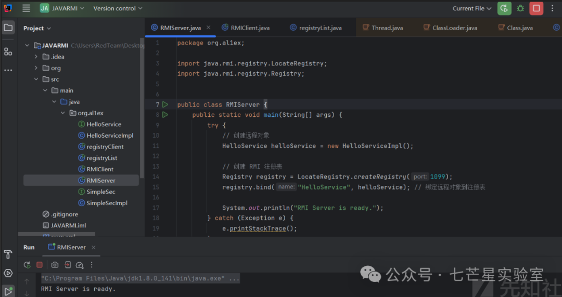The height and width of the screenshot is (297, 562).
Task: Expand the org folder
Action: tap(36, 68)
